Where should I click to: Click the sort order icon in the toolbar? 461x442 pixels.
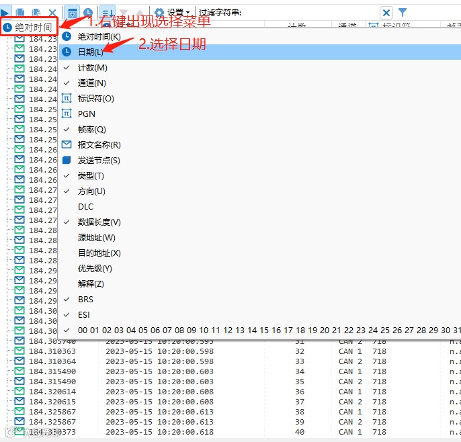pos(108,13)
